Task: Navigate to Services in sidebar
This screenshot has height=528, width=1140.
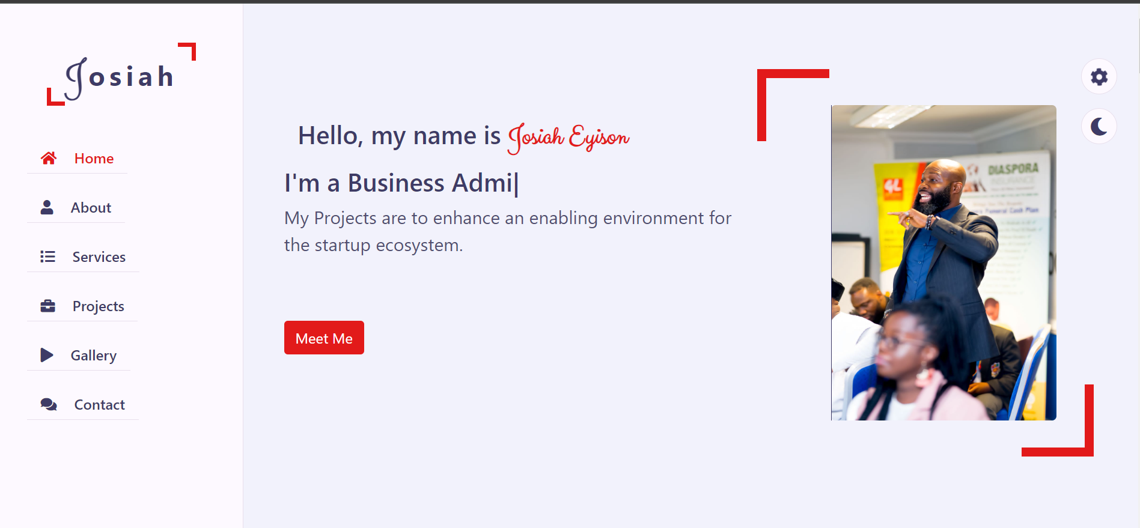Action: click(x=83, y=257)
